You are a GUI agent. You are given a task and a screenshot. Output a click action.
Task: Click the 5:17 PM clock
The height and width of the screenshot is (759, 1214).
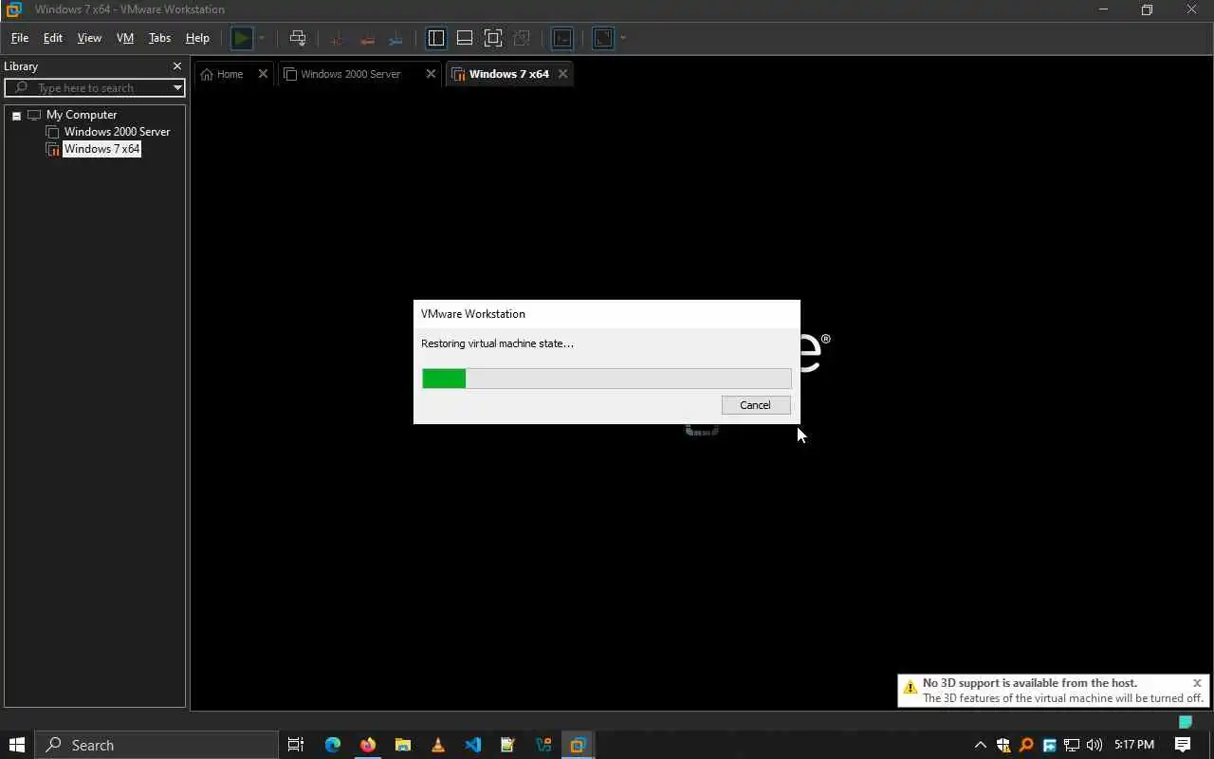tap(1134, 745)
